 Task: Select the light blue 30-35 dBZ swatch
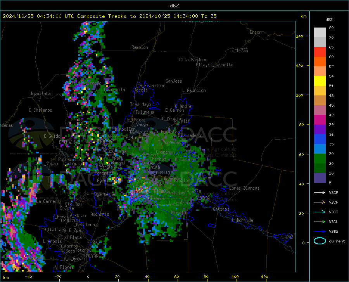[x=320, y=149]
